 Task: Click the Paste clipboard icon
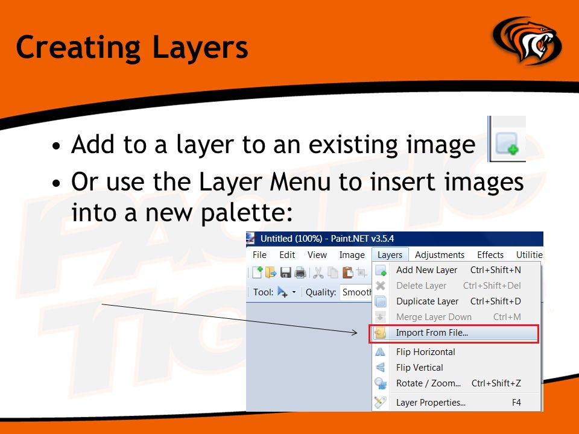coord(347,272)
